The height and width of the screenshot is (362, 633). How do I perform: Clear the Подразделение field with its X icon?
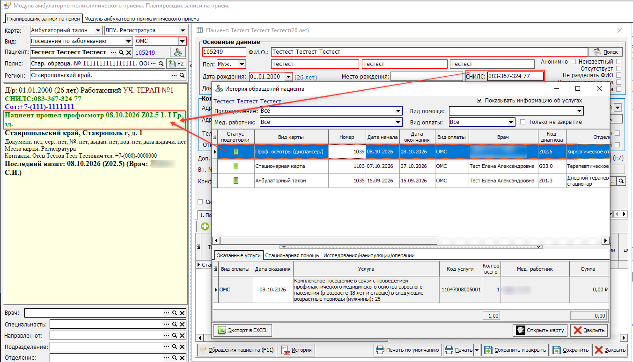pyautogui.click(x=182, y=347)
